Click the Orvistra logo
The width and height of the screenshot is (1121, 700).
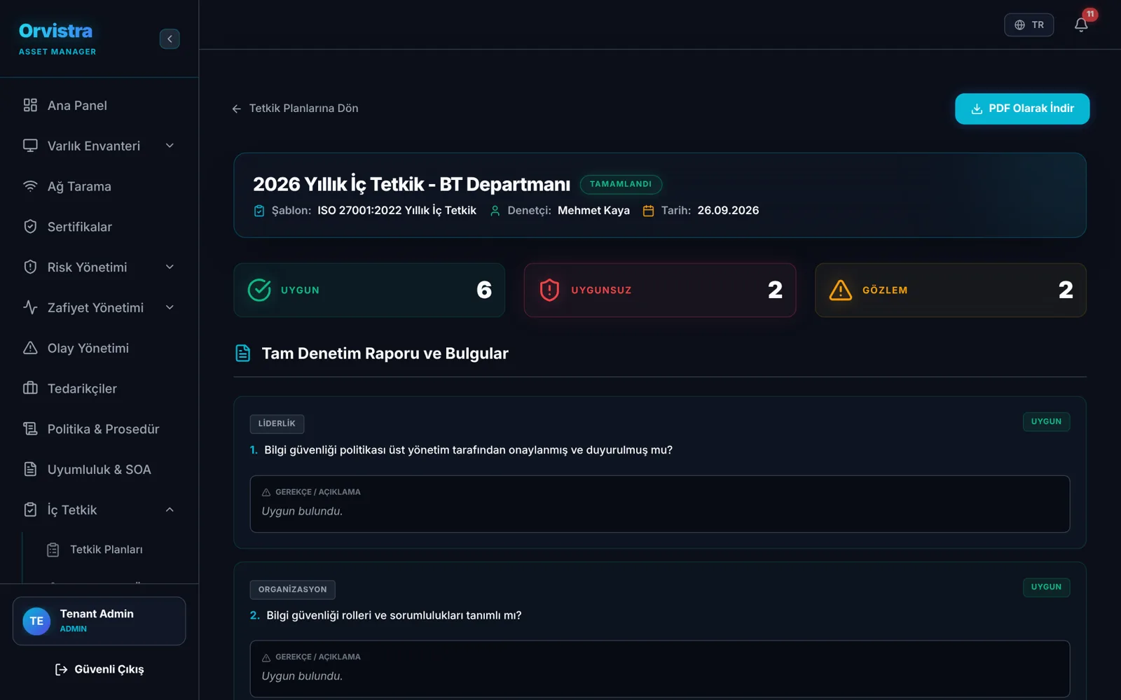[56, 31]
